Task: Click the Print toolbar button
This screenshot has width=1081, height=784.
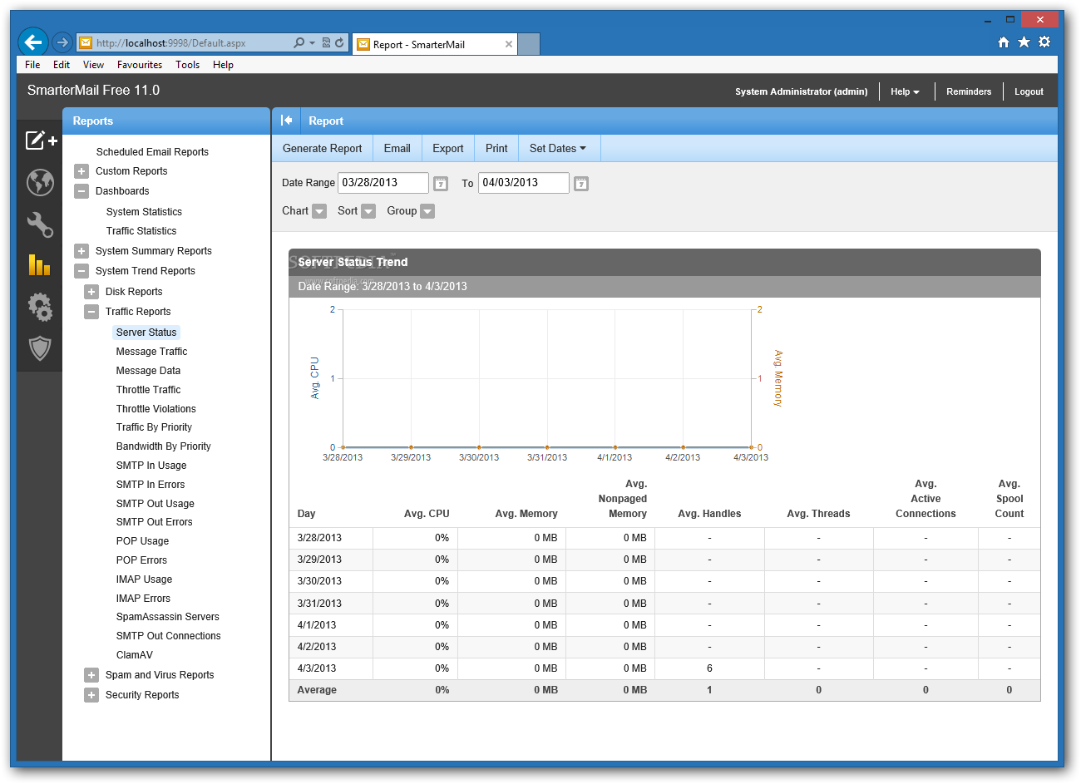Action: [496, 148]
